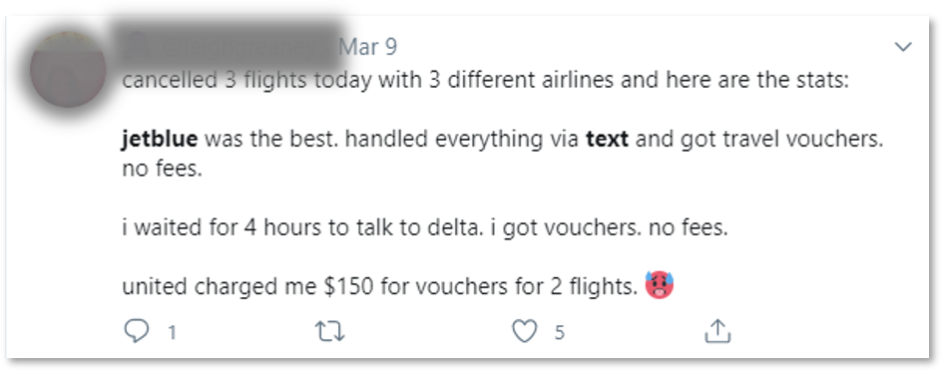
Task: Expand the tweet options chevron menu
Action: [903, 47]
